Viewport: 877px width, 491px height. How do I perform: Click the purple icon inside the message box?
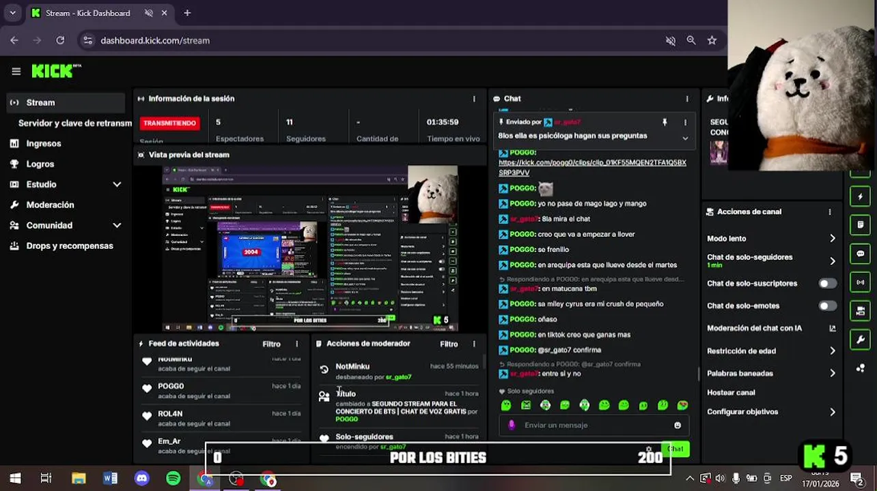point(512,425)
